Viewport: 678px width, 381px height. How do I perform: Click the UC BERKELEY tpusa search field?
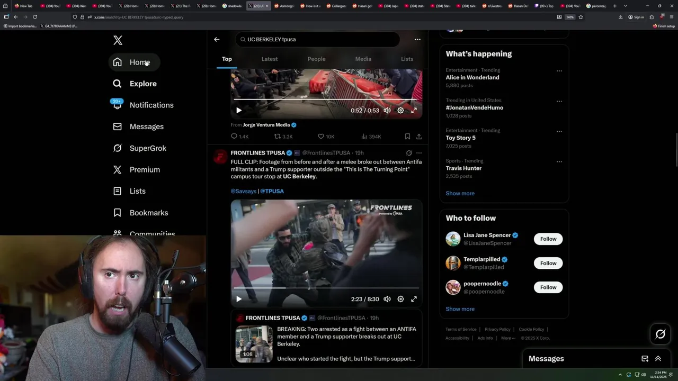click(317, 39)
